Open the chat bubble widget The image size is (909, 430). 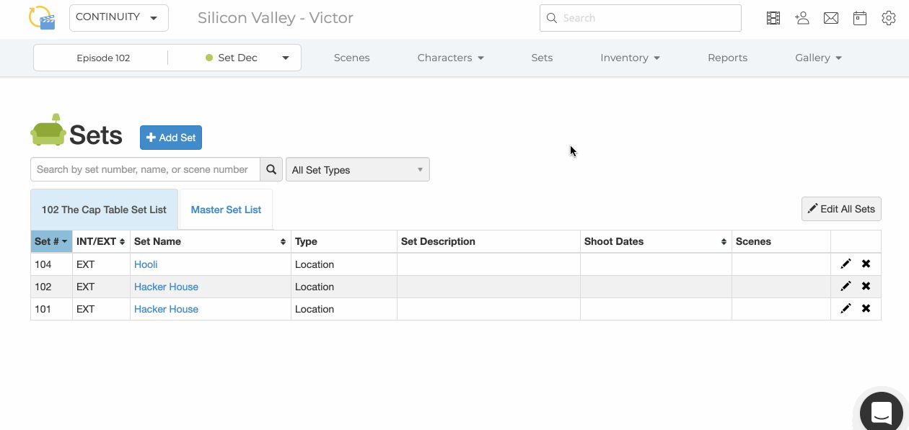tap(882, 413)
